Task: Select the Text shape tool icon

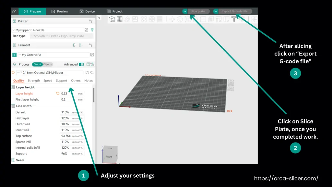Action: coord(234,19)
